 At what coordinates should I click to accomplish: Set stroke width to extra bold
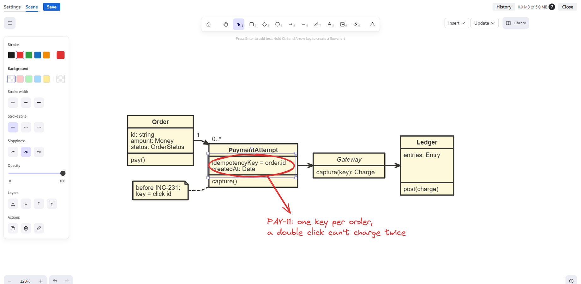tap(39, 103)
